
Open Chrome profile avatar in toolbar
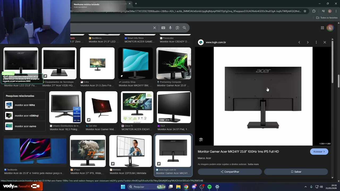click(x=330, y=11)
